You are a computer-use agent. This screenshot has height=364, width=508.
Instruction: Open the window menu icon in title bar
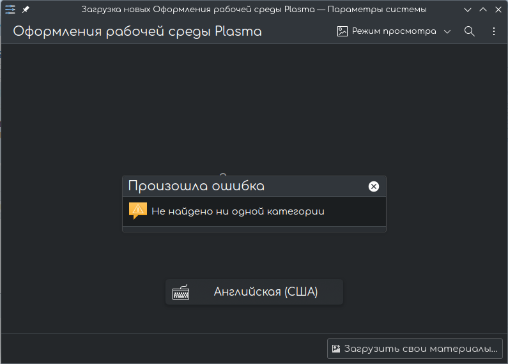click(10, 10)
